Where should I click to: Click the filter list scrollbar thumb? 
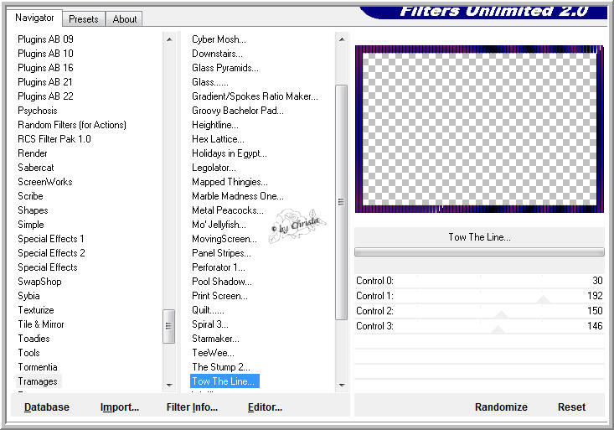point(342,202)
